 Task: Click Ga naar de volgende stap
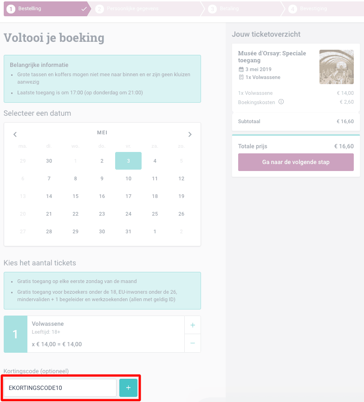click(296, 162)
